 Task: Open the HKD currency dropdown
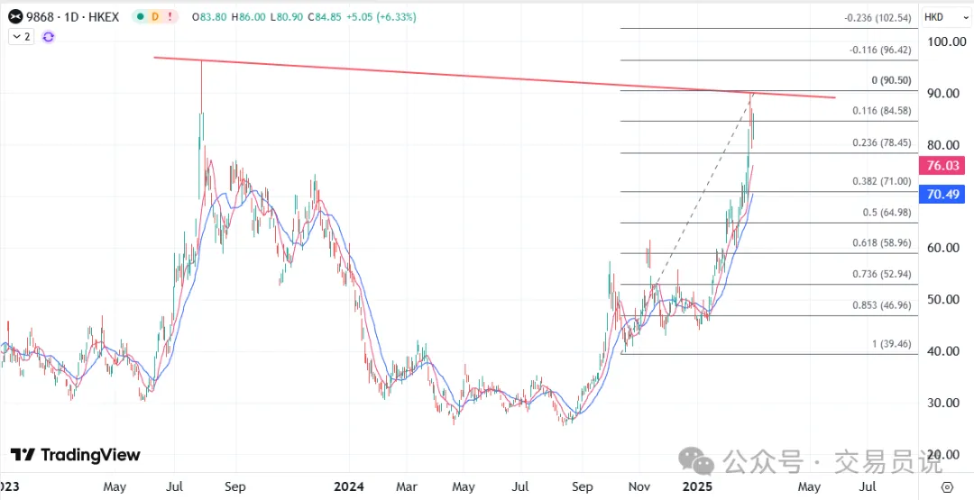(x=939, y=17)
